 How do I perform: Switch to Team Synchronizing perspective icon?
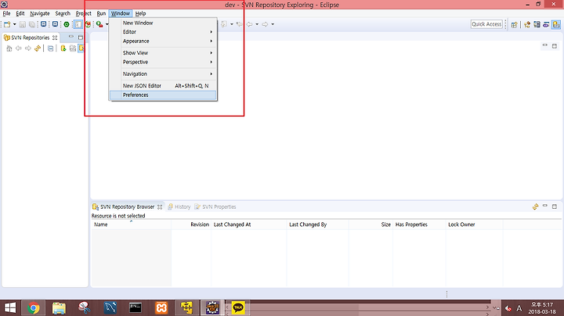click(x=527, y=24)
